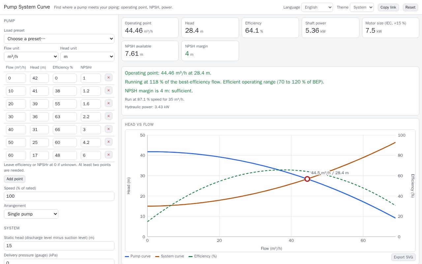422x264 pixels.
Task: Click the Pump System Curve title
Action: (27, 7)
